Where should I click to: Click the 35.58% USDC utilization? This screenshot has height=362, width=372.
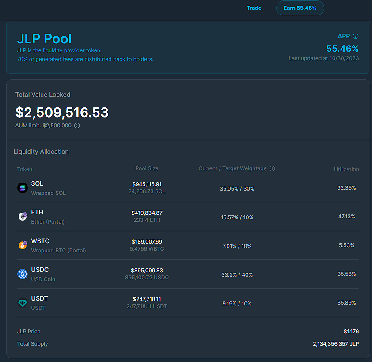(x=346, y=274)
